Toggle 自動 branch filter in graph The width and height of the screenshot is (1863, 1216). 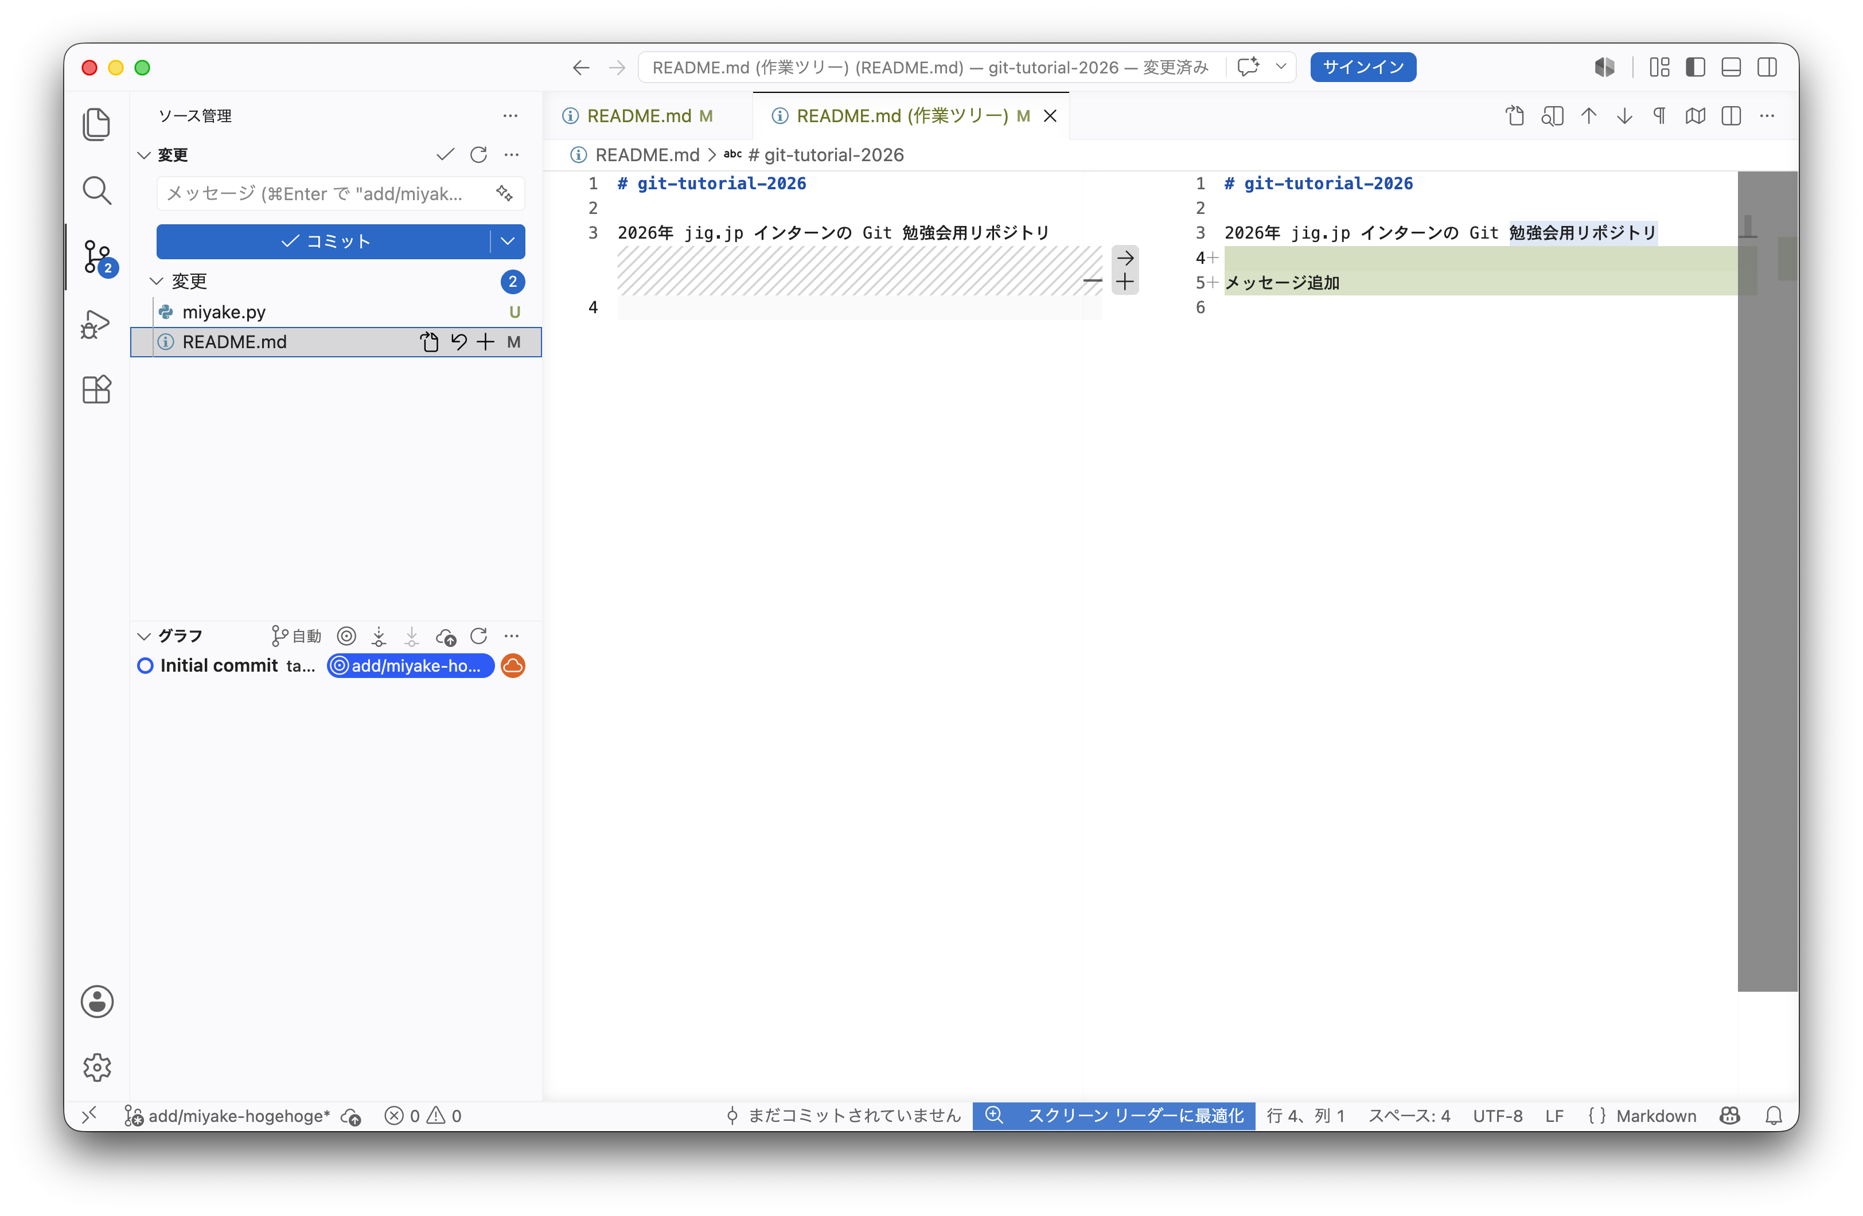coord(297,636)
